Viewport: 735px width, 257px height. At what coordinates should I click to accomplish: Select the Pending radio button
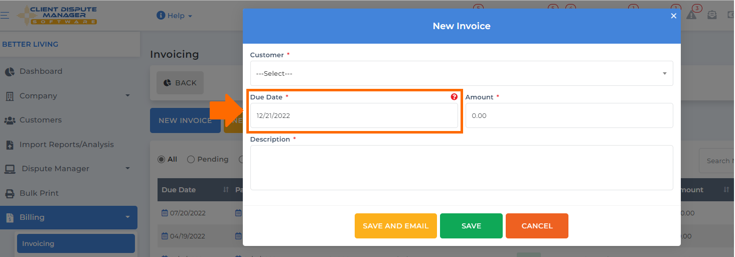[191, 159]
